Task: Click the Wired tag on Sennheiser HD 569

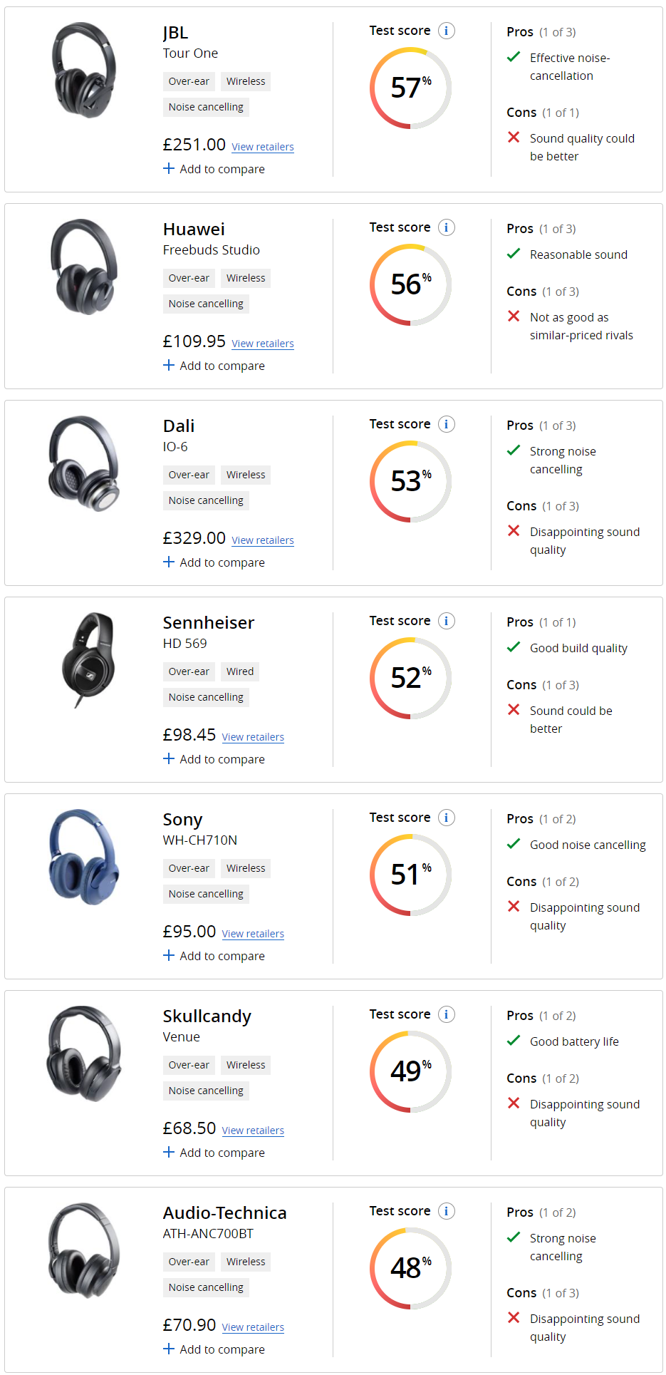Action: pos(240,671)
